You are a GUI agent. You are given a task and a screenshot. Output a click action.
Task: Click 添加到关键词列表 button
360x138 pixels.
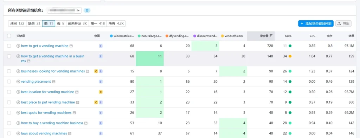tap(316, 23)
